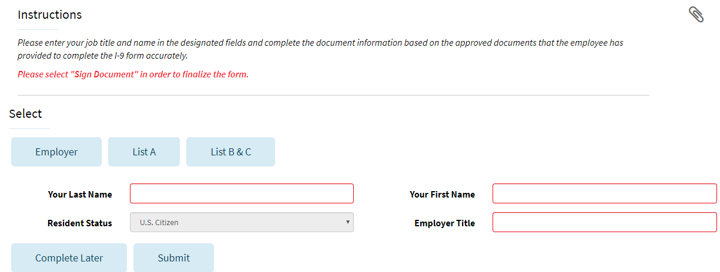
Task: Click the Resident Status dropdown arrow
Action: coord(347,222)
